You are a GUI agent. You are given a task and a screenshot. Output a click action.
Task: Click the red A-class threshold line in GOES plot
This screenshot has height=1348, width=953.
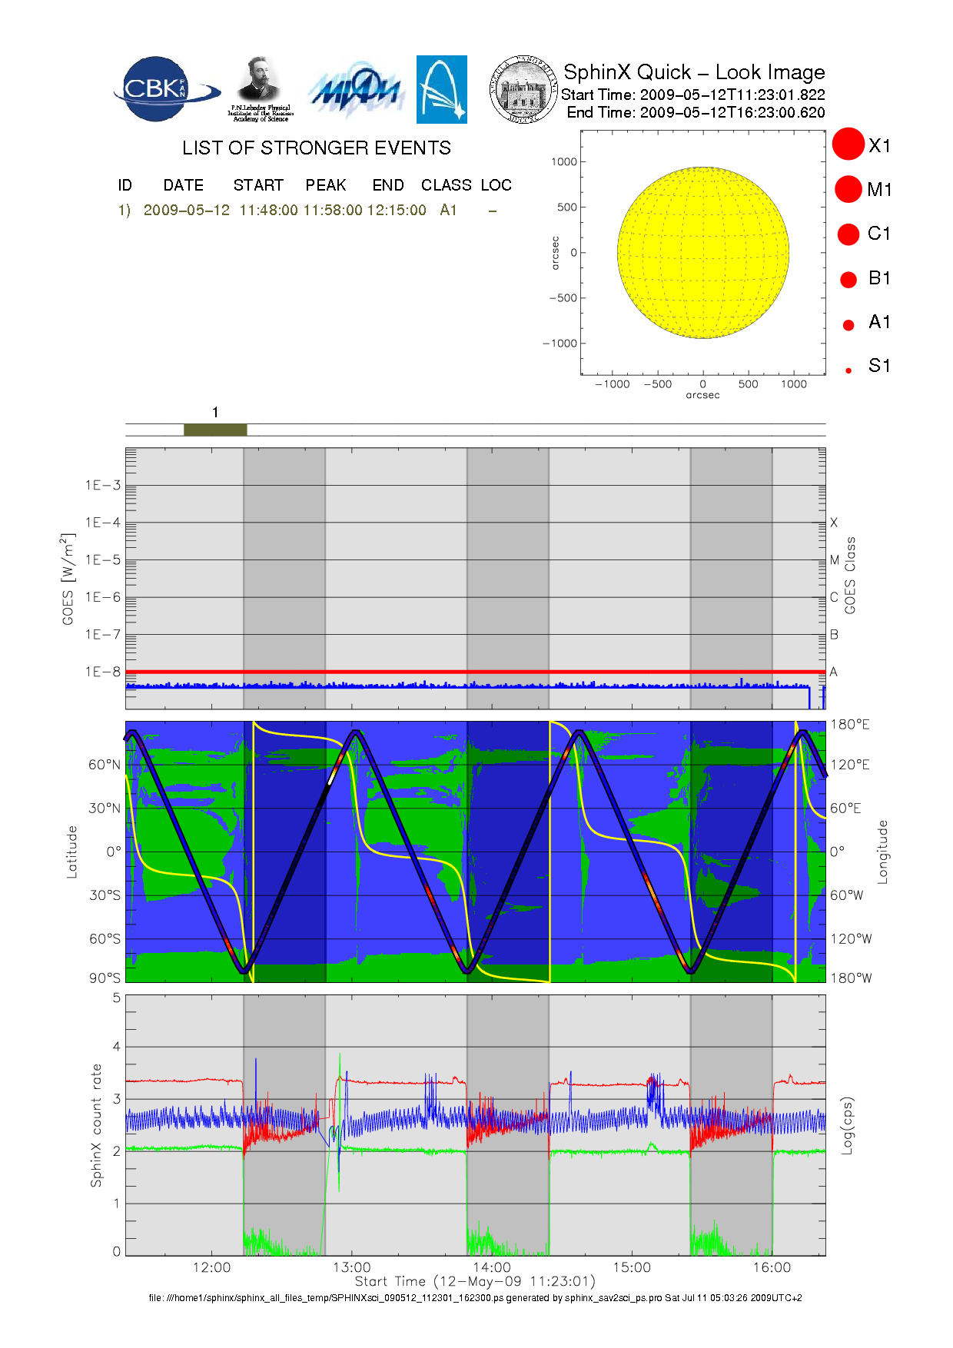[x=476, y=672]
